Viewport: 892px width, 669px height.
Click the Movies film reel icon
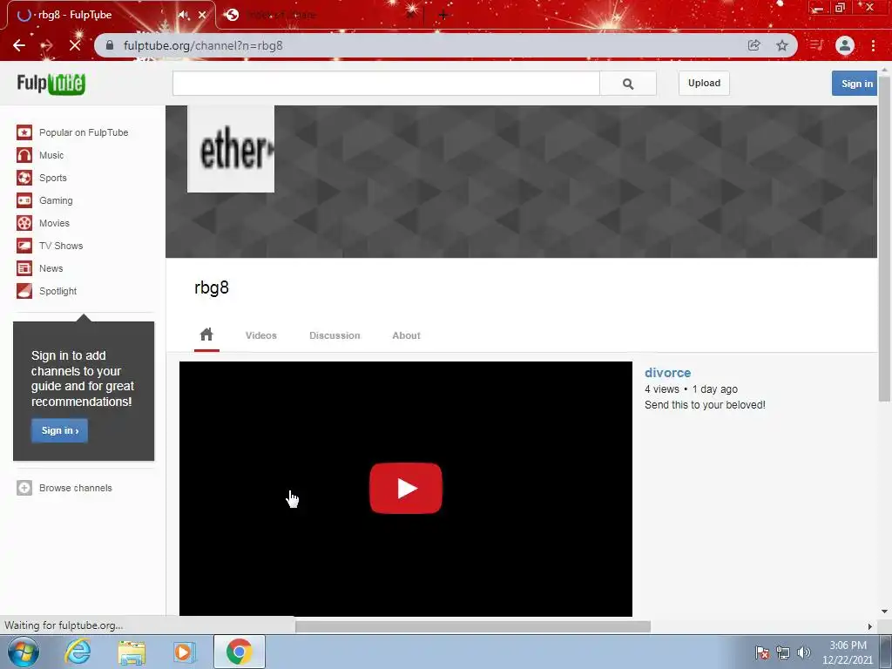point(24,223)
